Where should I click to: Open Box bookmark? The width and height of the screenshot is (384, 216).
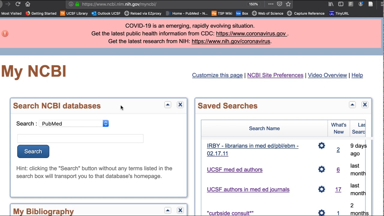pyautogui.click(x=242, y=13)
